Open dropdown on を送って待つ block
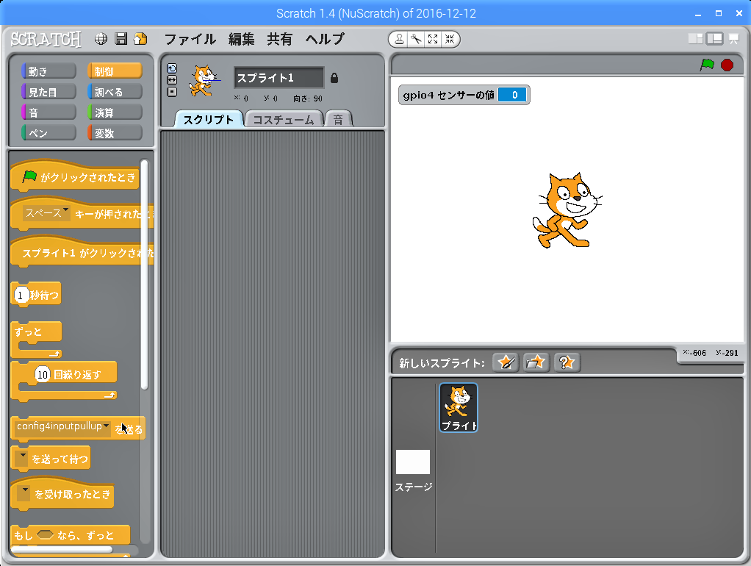Viewport: 751px width, 566px height. coord(21,459)
